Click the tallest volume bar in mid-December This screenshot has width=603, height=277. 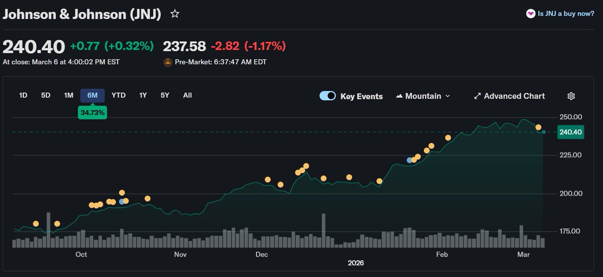324,231
